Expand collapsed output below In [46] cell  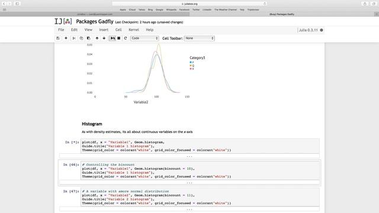pos(189,183)
